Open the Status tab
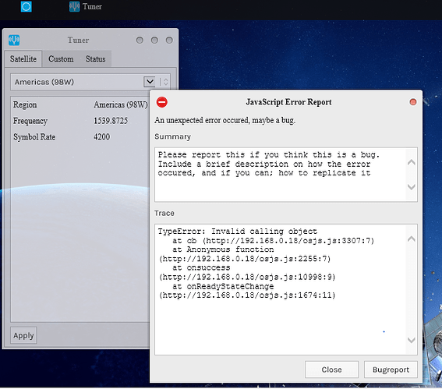 (95, 59)
